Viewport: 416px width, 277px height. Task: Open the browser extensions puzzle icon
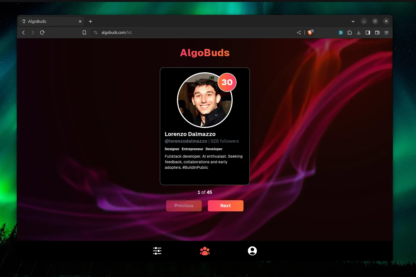pos(350,33)
